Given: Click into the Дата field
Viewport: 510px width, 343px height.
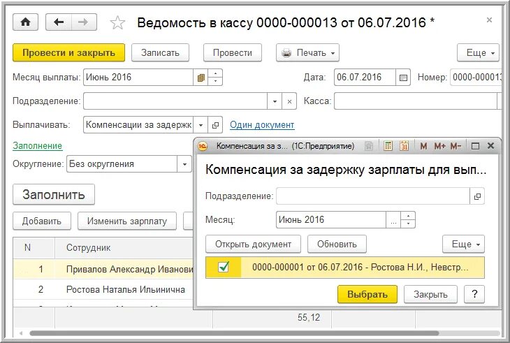Looking at the screenshot, I should pyautogui.click(x=365, y=78).
